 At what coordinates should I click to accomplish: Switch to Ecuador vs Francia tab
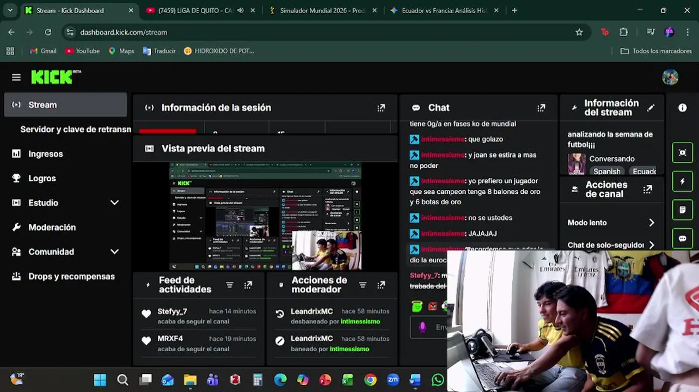(x=444, y=10)
